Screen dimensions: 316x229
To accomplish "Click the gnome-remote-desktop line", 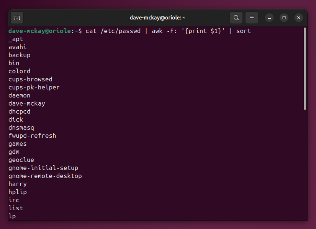I will 45,176.
